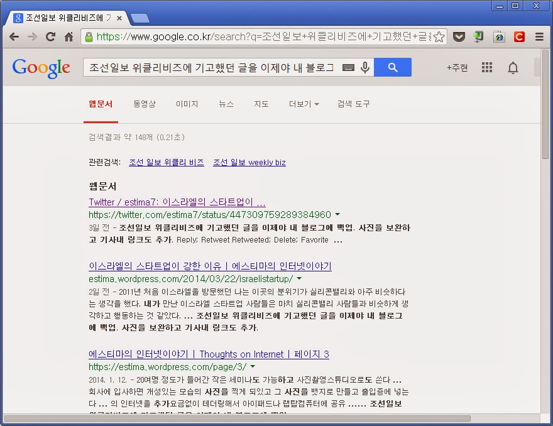Screen dimensions: 553x426
Task: Click the red C extension icon
Action: (x=519, y=36)
